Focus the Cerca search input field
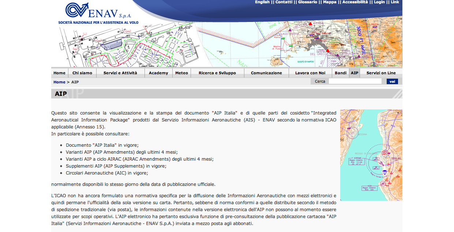The image size is (454, 232). pyautogui.click(x=355, y=81)
